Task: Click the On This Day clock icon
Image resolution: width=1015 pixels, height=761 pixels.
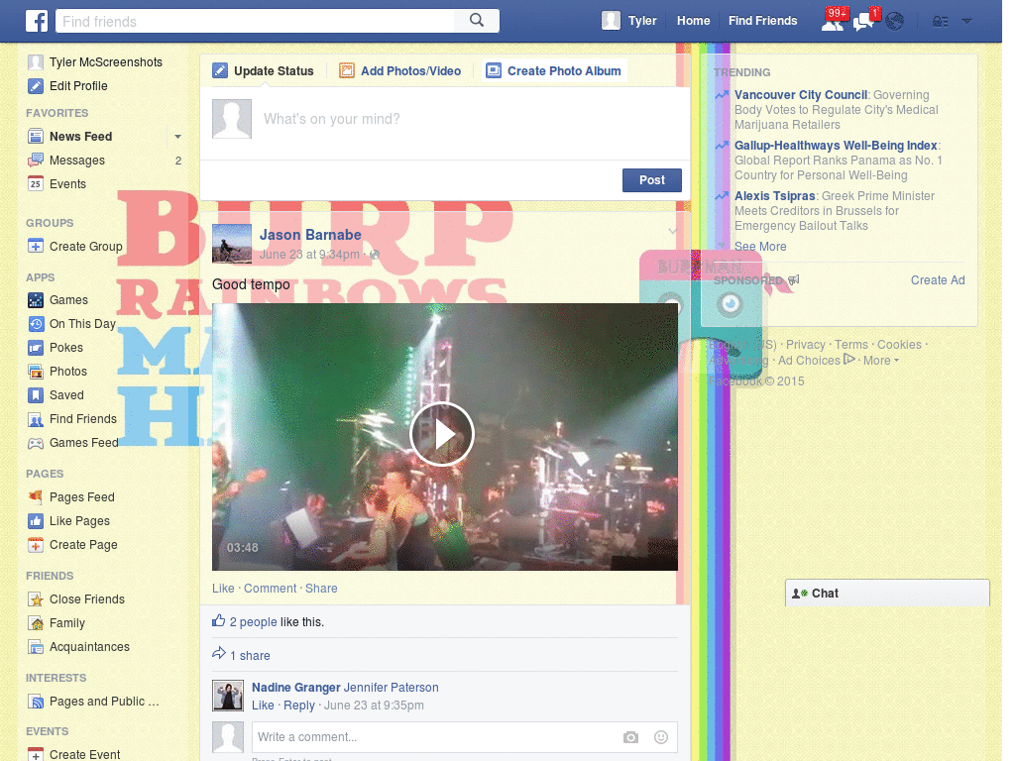Action: point(36,324)
